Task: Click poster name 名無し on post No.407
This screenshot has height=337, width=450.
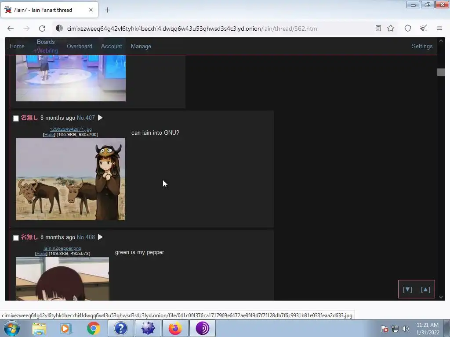Action: point(29,118)
